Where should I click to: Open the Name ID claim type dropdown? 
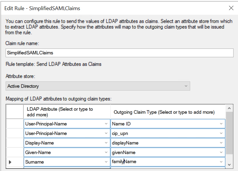(221, 124)
